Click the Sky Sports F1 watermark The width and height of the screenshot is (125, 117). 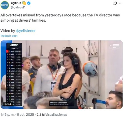click(114, 47)
